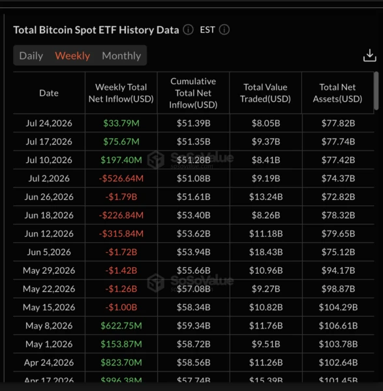Click the May 1,2026 date cell
383x391 pixels.
tap(49, 344)
